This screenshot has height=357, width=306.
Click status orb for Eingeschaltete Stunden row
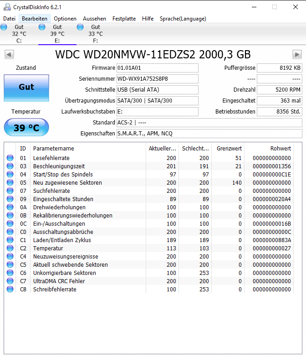(10, 199)
